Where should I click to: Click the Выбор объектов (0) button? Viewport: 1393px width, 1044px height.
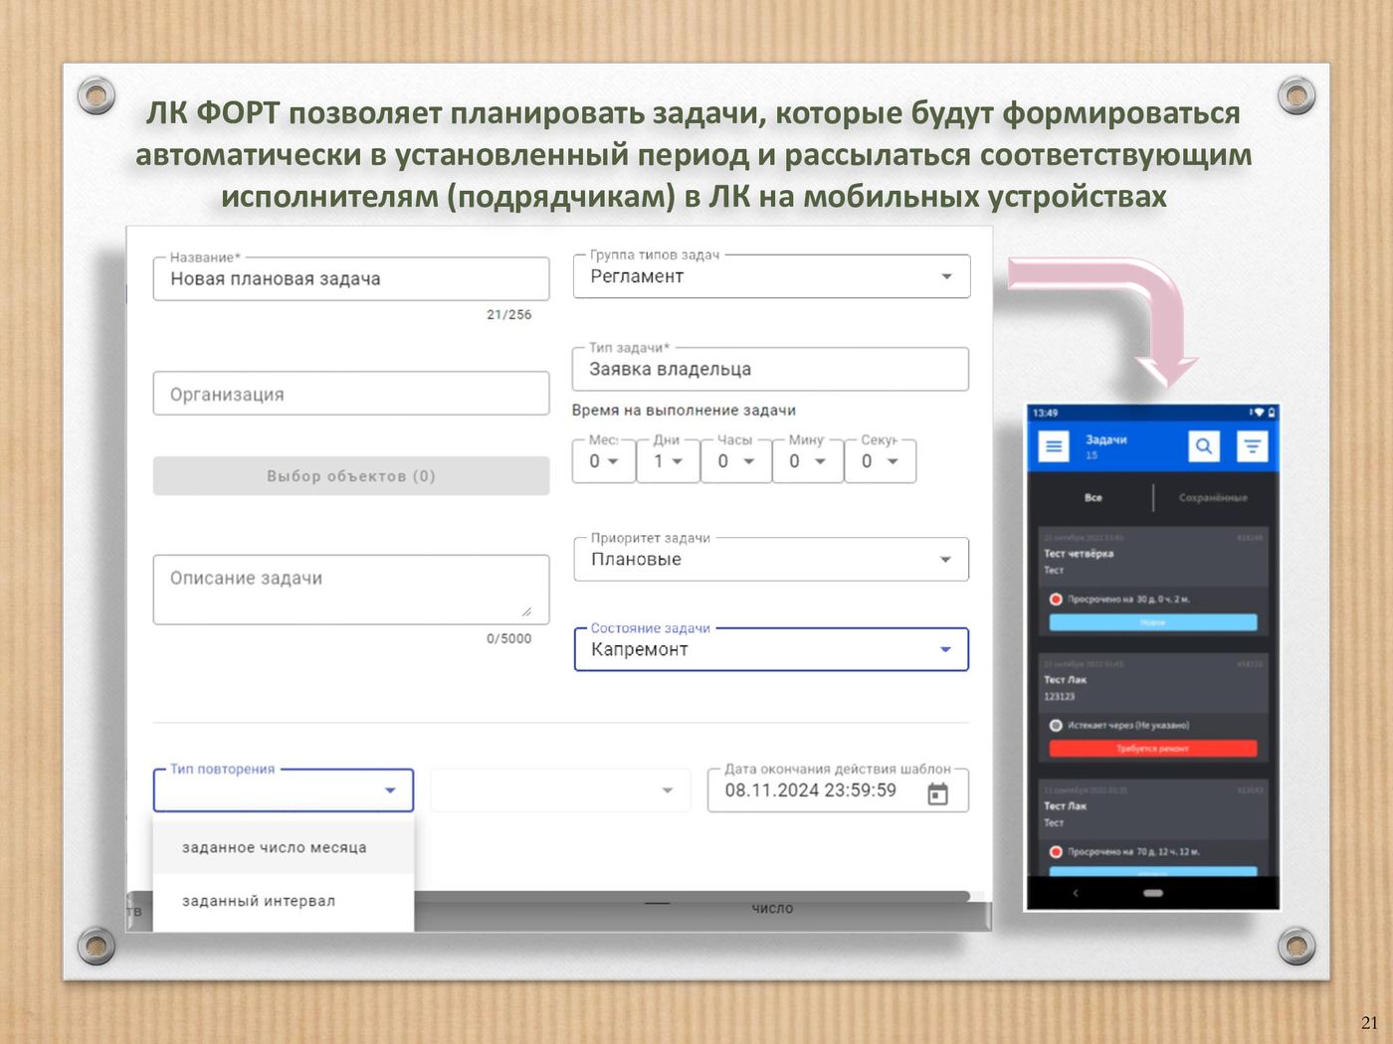[351, 476]
